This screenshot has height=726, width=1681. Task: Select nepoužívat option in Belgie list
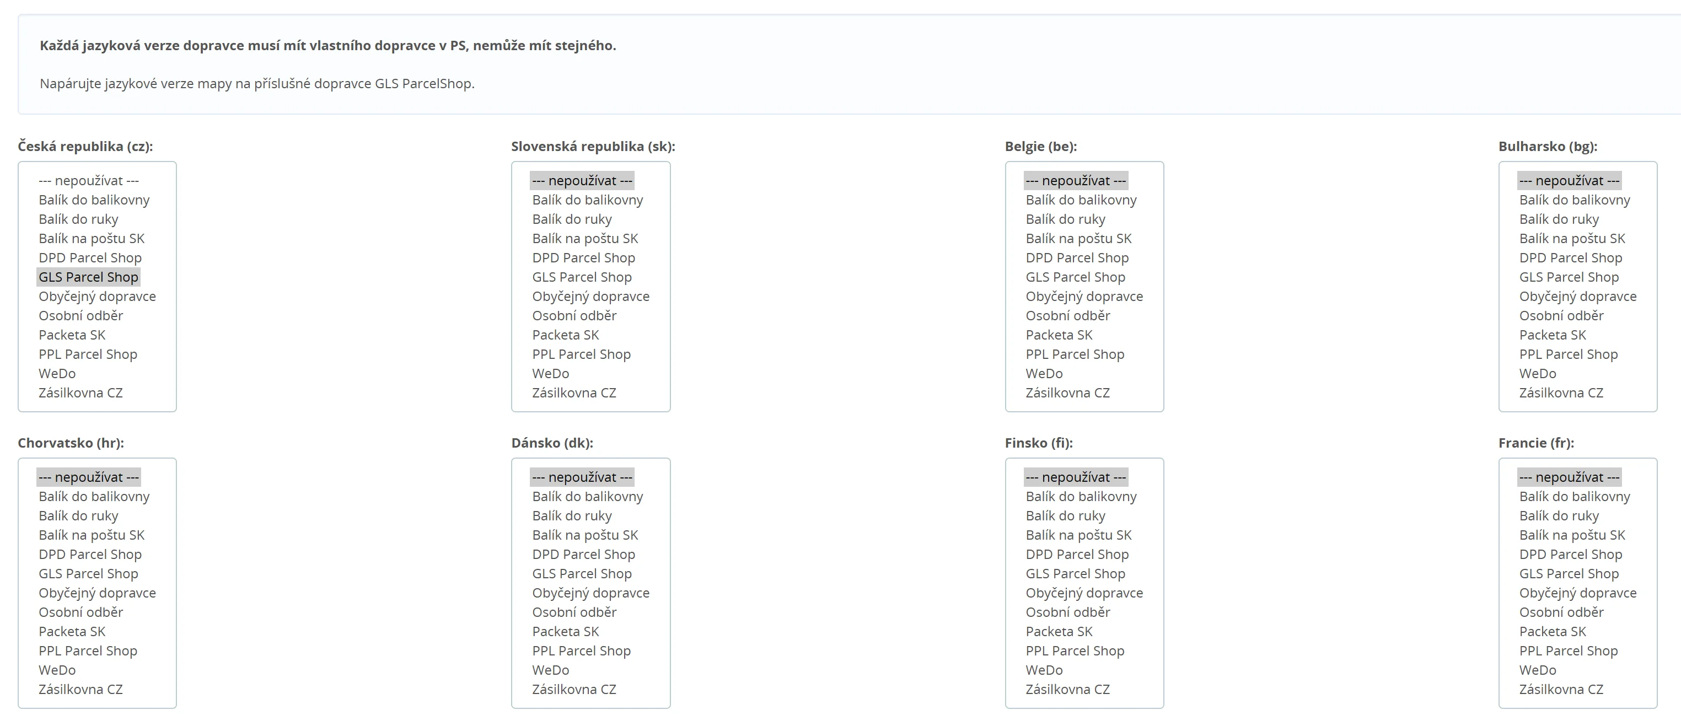click(x=1076, y=181)
